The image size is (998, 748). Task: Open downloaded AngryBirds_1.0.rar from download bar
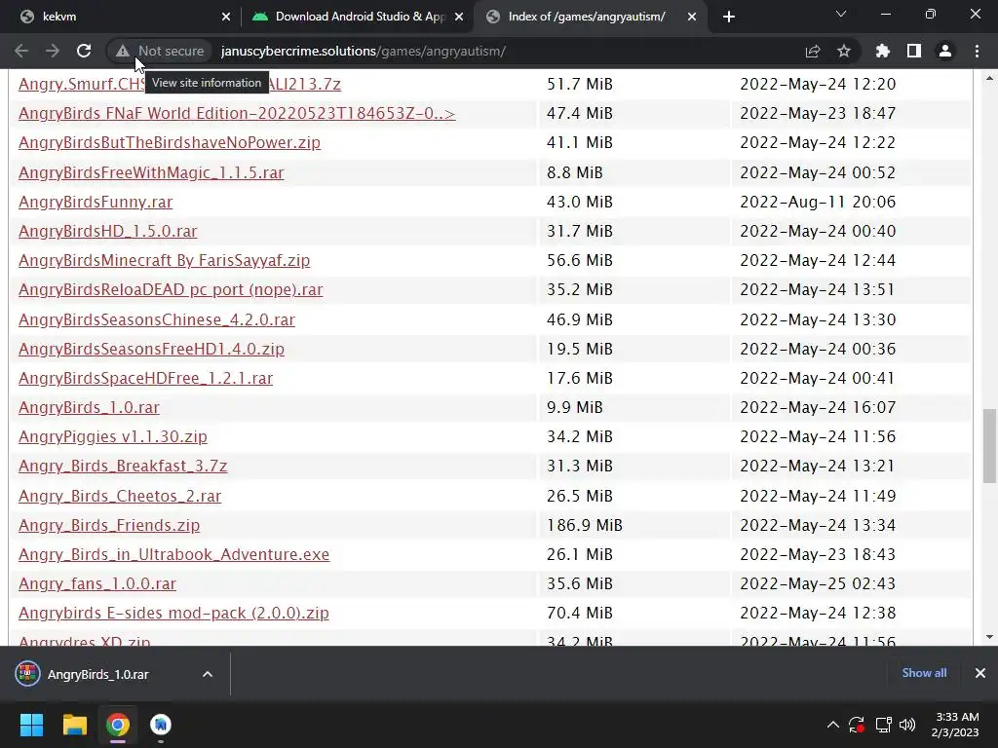pyautogui.click(x=98, y=674)
